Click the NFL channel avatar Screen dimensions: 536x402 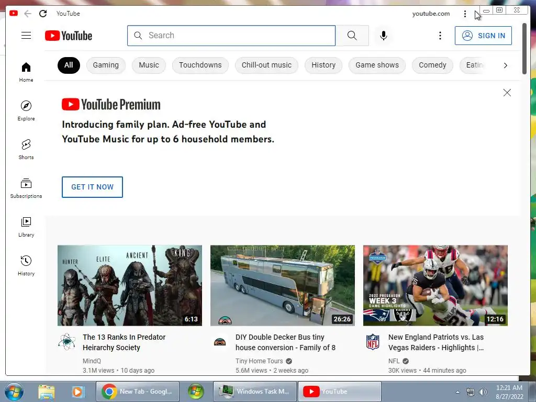coord(373,342)
